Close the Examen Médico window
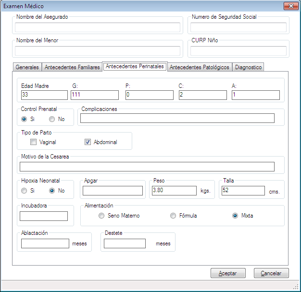The width and height of the screenshot is (301, 292). (x=291, y=6)
